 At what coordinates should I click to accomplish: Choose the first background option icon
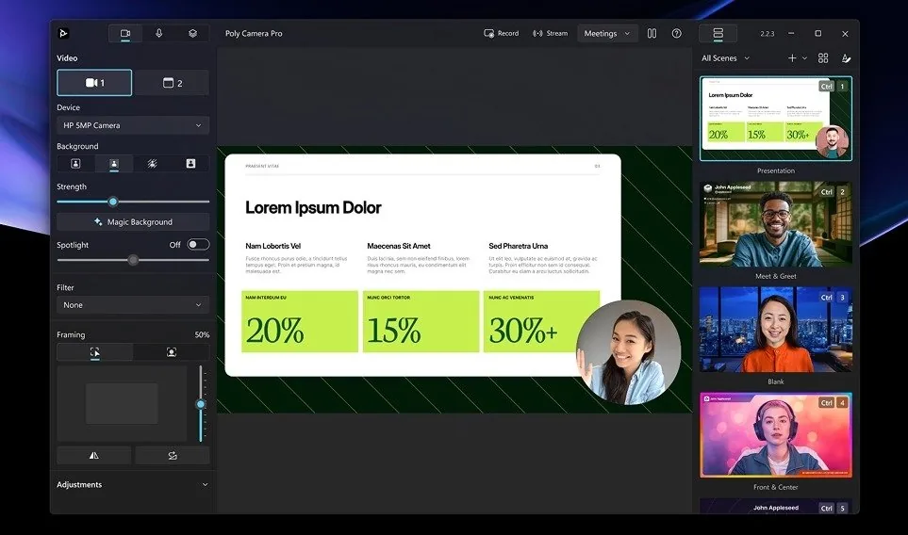tap(75, 164)
